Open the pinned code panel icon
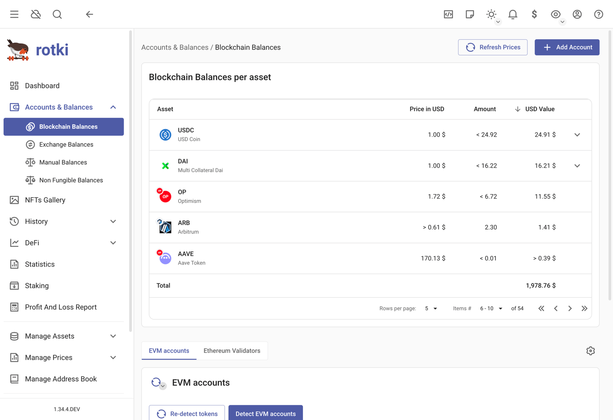613x420 pixels. (x=448, y=14)
